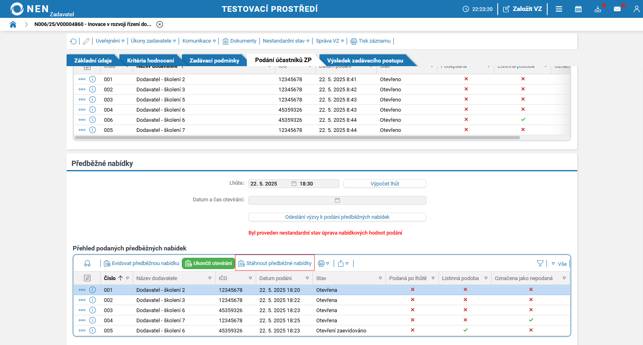643x345 pixels.
Task: Switch to the Zadávací podmínky tab
Action: click(x=214, y=60)
